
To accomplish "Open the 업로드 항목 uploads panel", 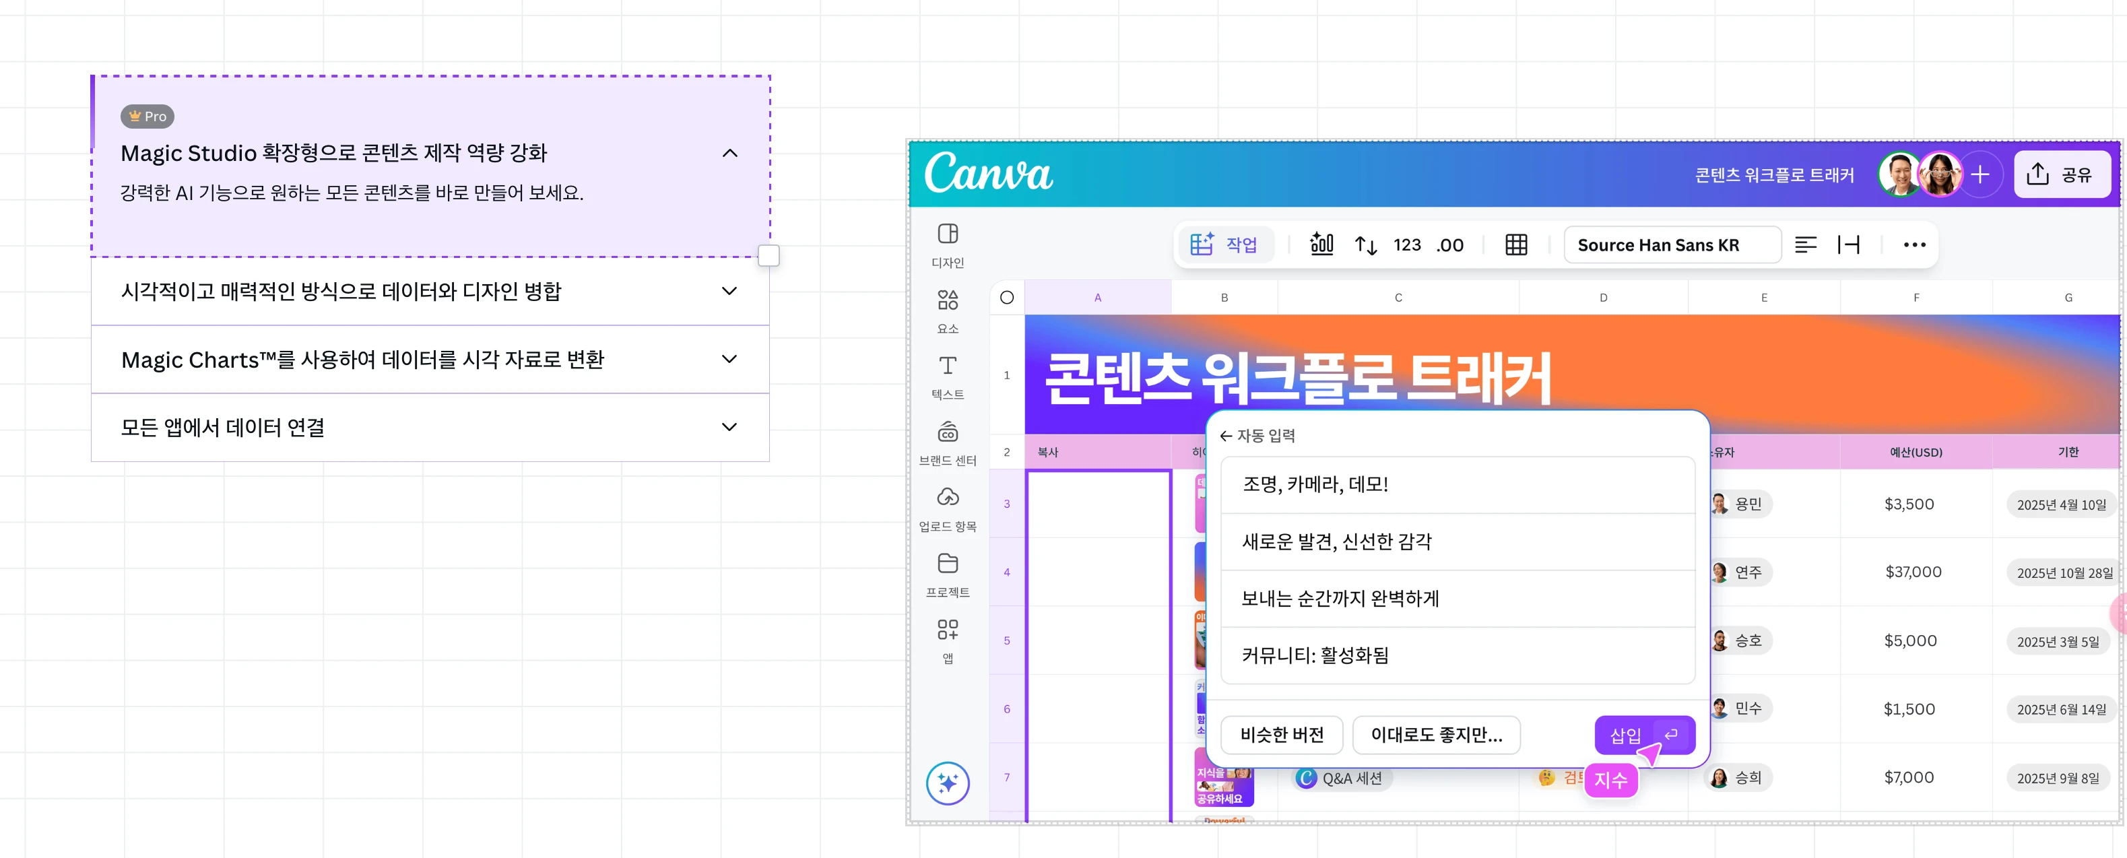I will pos(948,510).
